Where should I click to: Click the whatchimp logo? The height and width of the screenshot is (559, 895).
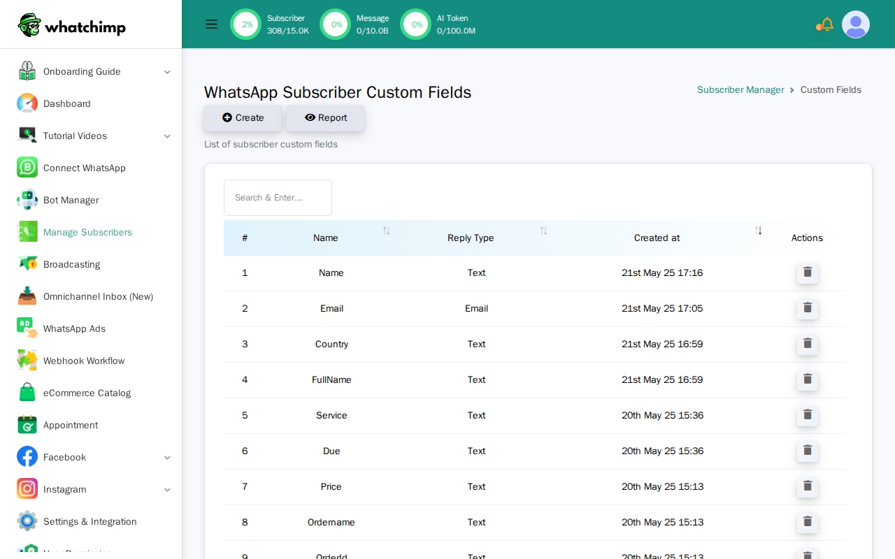tap(71, 25)
